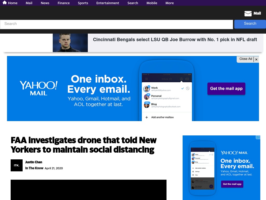
Task: Click Get the mail app in the banner ad
Action: coord(226,89)
